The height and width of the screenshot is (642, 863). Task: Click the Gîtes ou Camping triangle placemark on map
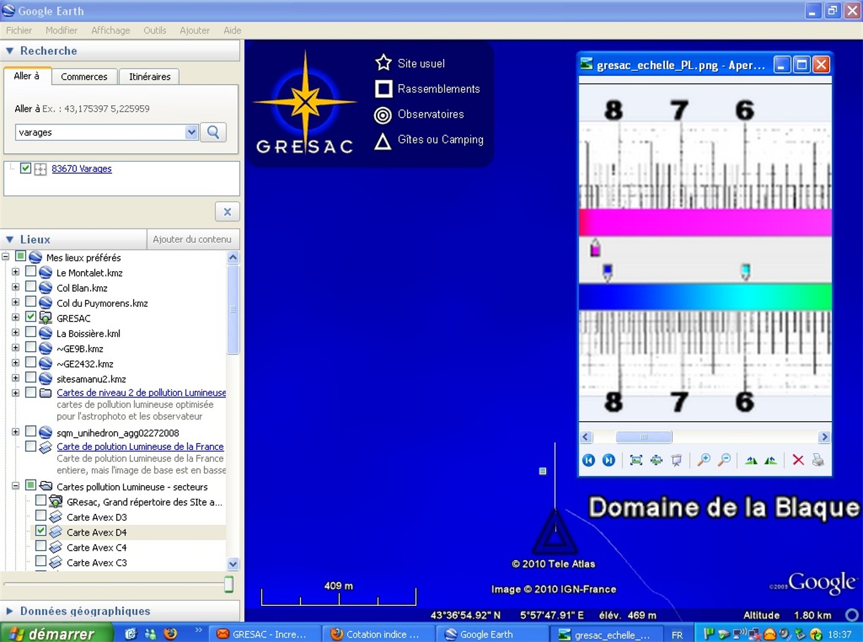pos(554,532)
